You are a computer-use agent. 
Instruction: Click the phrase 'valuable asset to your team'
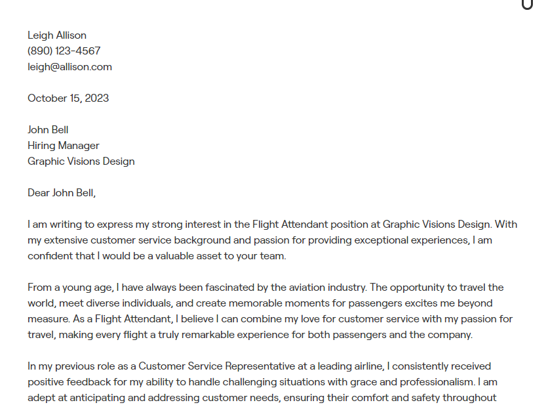point(220,256)
